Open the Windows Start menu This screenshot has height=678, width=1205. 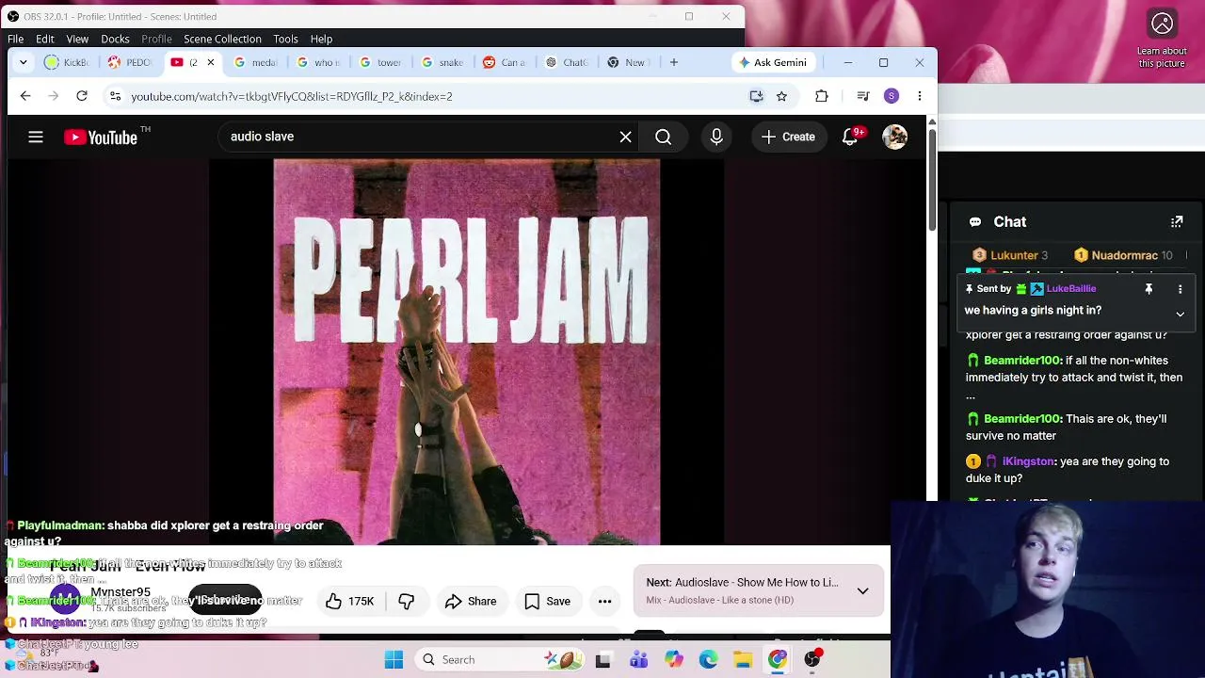(394, 660)
